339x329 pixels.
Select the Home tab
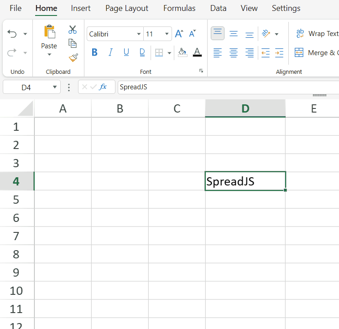tap(46, 8)
